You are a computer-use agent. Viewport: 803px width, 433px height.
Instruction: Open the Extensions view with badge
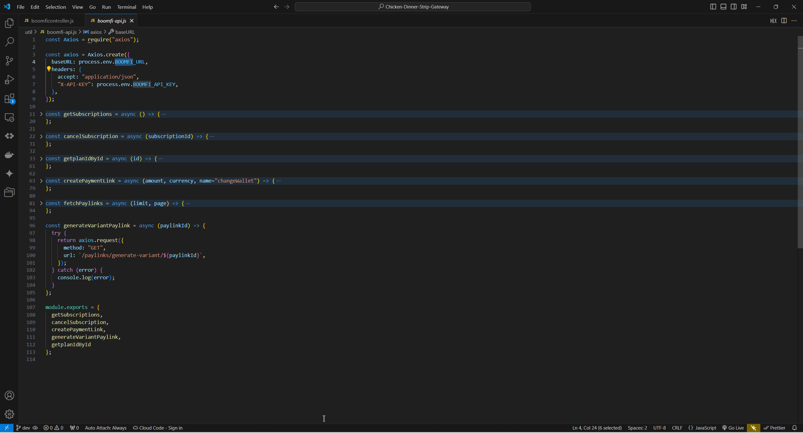pyautogui.click(x=9, y=99)
